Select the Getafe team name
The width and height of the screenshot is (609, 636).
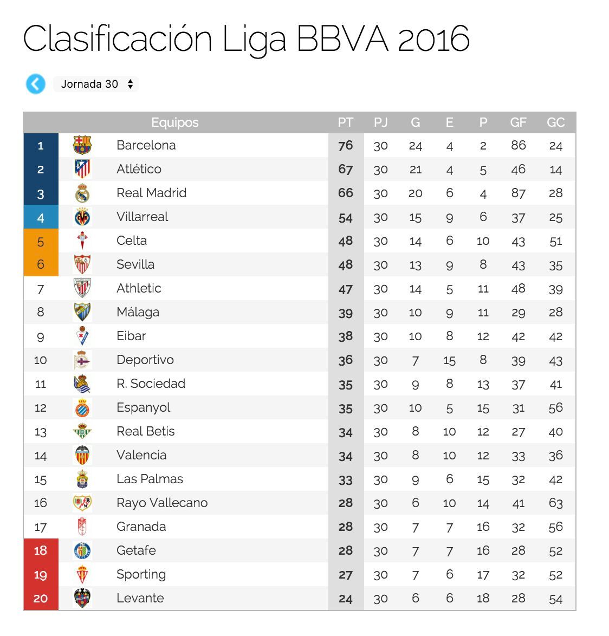(x=137, y=550)
